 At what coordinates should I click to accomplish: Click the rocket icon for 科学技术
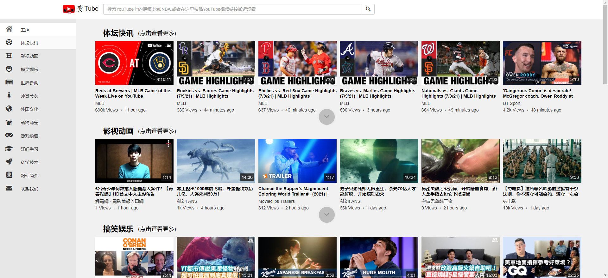9,162
